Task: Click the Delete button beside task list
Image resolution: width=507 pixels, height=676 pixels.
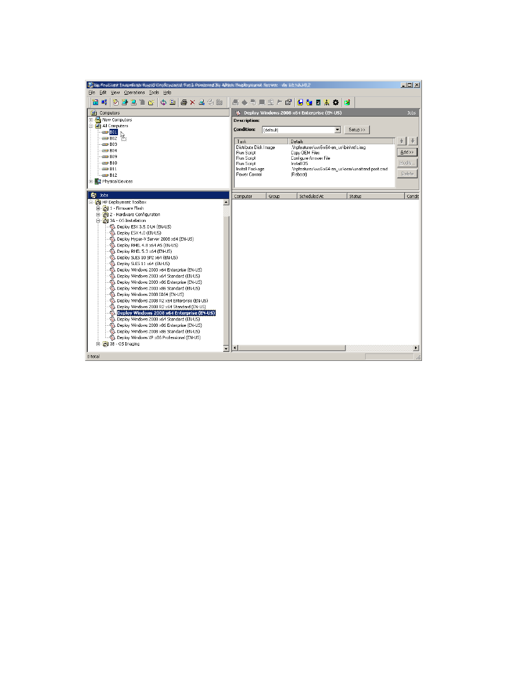Action: pyautogui.click(x=407, y=174)
